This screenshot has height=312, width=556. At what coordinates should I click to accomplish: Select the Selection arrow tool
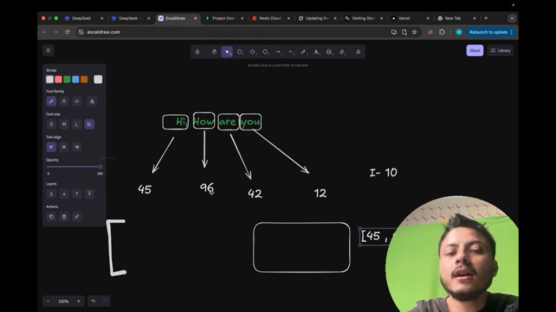tap(227, 52)
